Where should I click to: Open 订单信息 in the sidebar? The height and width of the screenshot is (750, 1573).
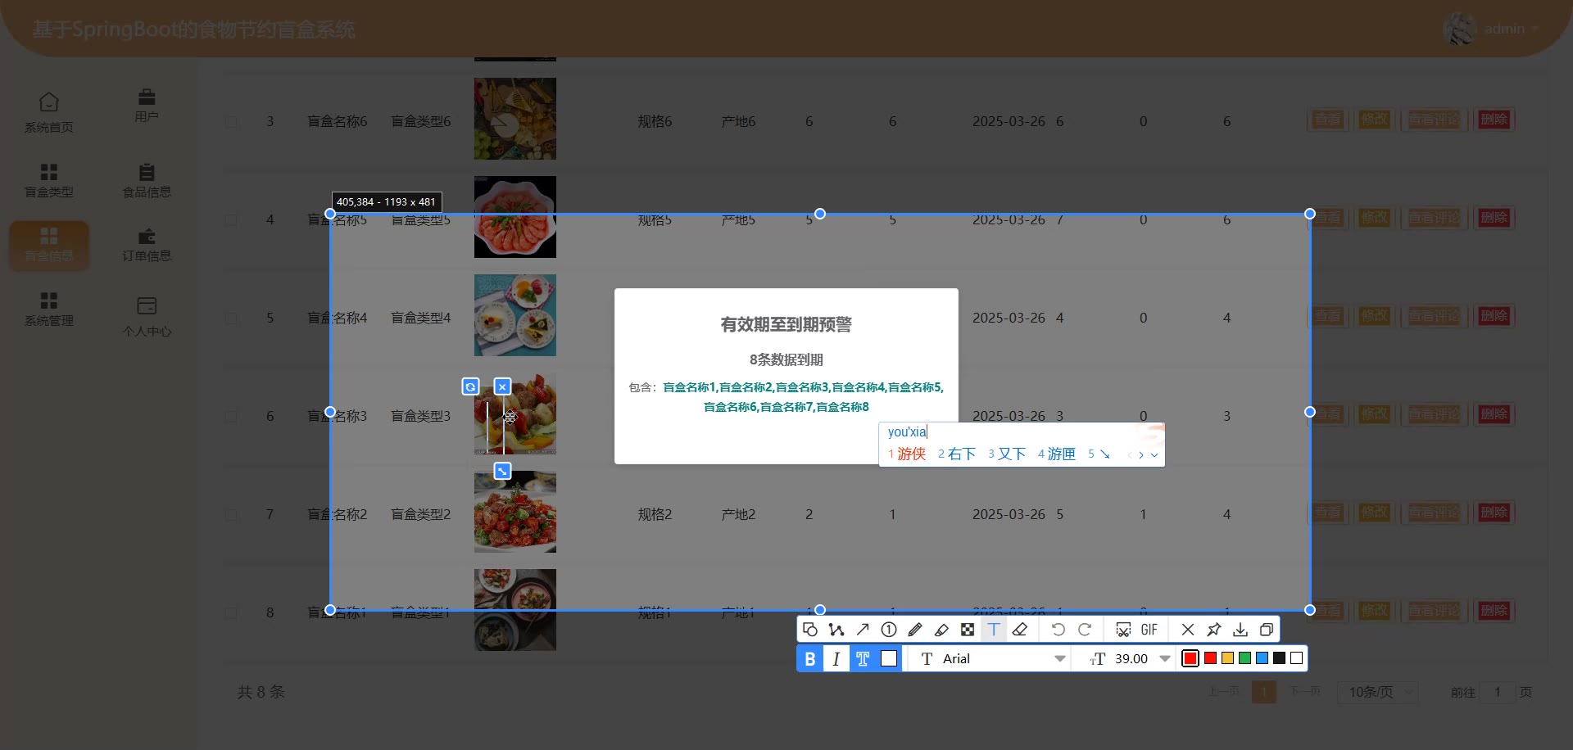147,245
